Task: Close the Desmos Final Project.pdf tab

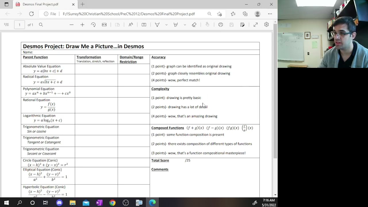Action: coord(73,4)
